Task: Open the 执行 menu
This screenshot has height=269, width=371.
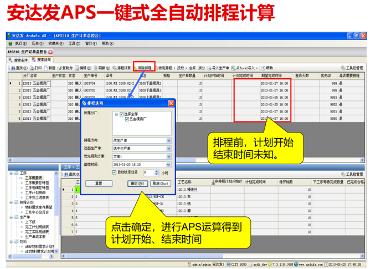Action: 21,44
